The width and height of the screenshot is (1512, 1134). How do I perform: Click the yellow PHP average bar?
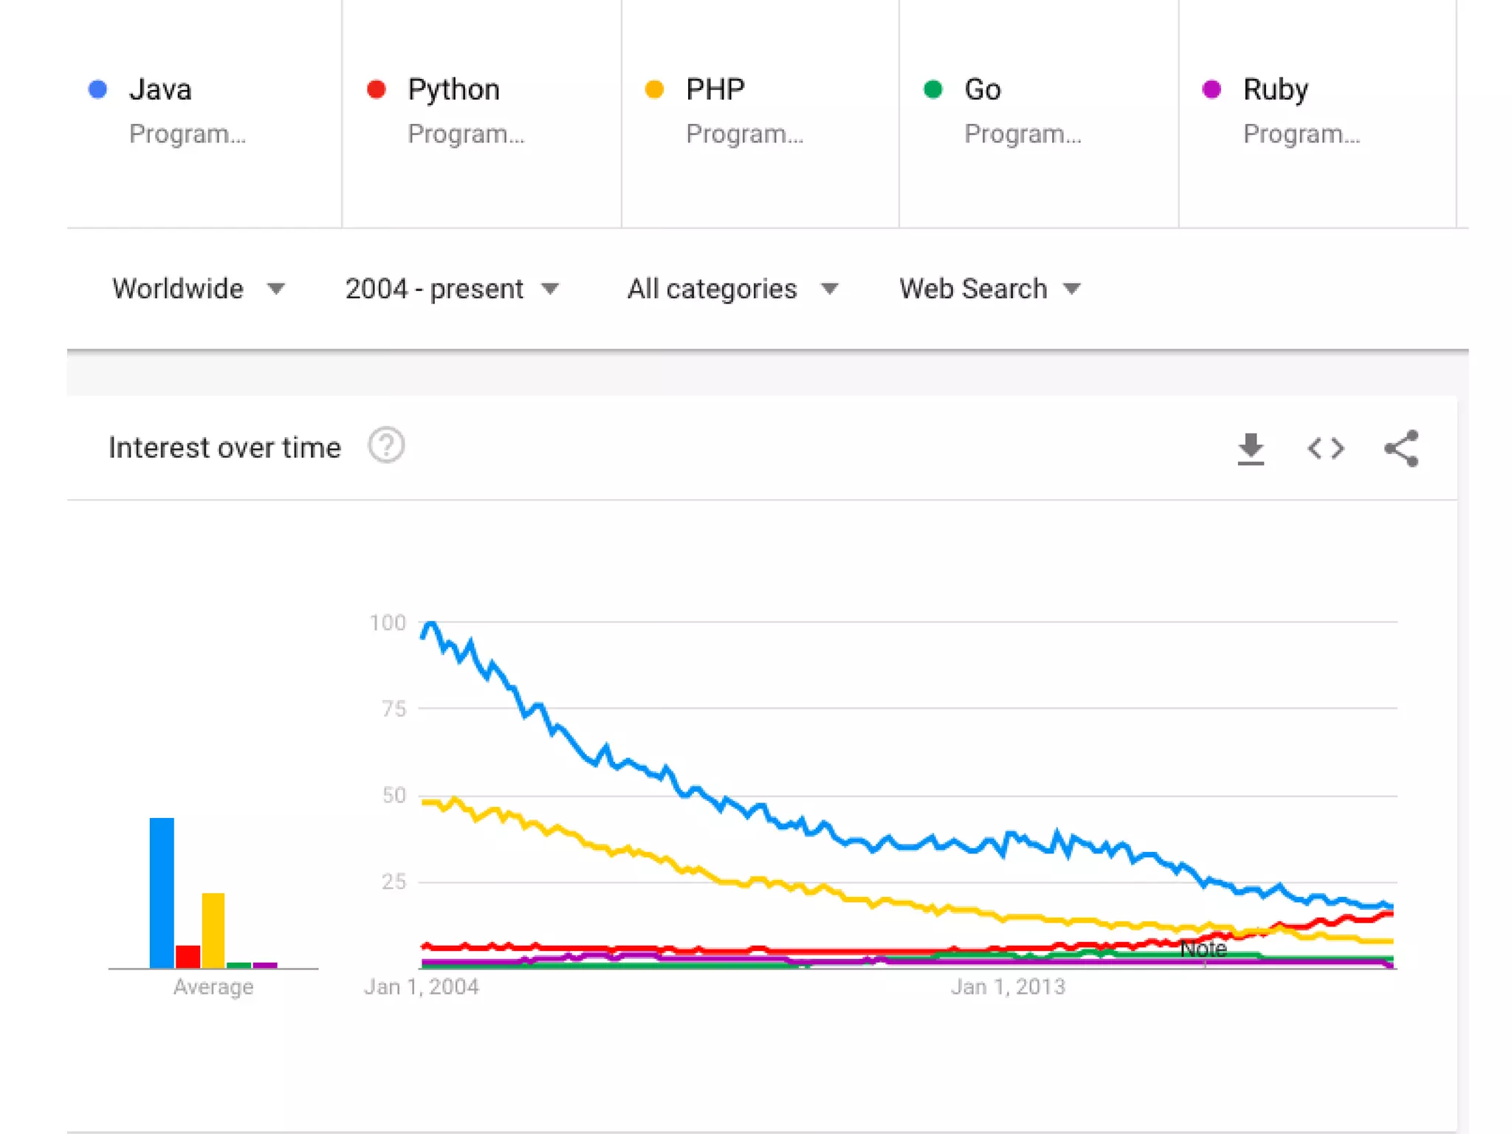click(213, 930)
